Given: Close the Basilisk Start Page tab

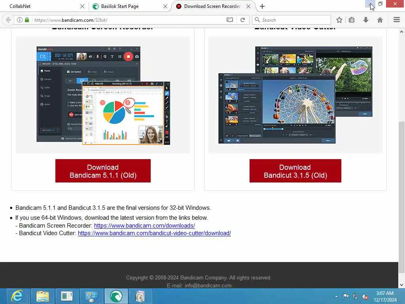Looking at the screenshot, I should [x=165, y=6].
